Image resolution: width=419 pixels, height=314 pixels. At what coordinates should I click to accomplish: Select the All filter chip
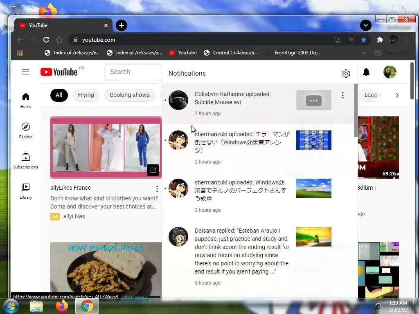click(59, 95)
